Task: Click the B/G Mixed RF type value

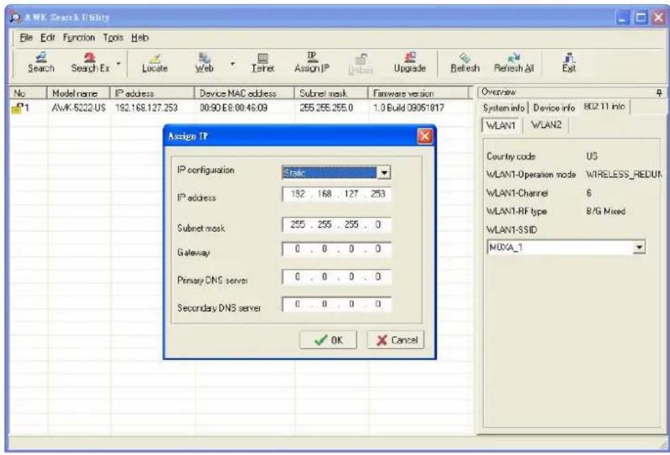Action: click(x=606, y=211)
